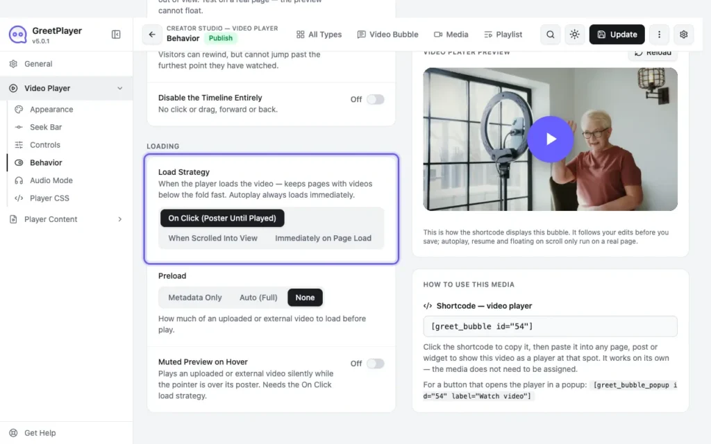The height and width of the screenshot is (444, 711).
Task: Open the Video Bubble tab
Action: (x=387, y=35)
